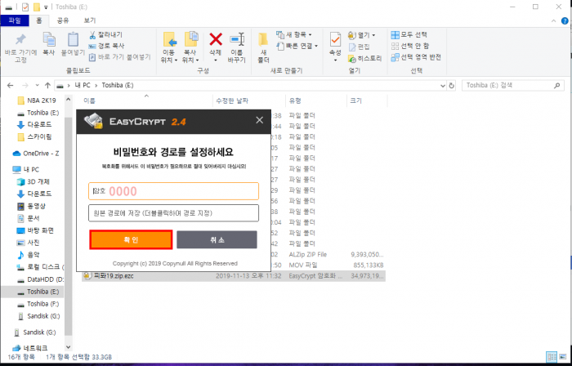
Task: Switch to the Home (홈) ribbon tab
Action: (x=38, y=20)
